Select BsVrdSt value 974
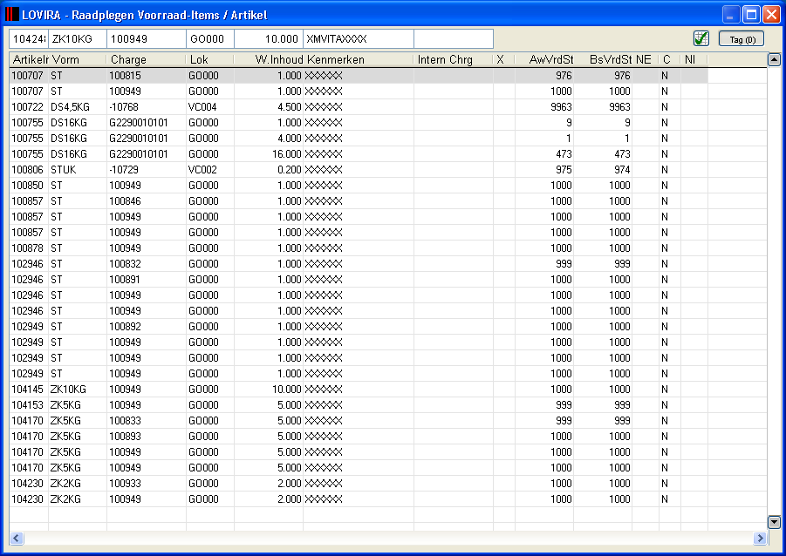786x556 pixels. click(x=603, y=170)
